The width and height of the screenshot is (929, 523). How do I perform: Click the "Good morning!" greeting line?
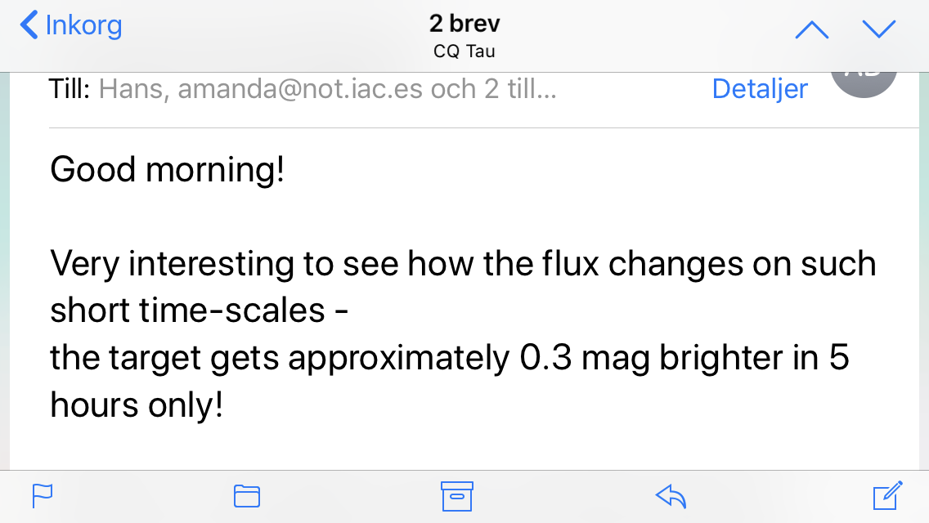click(168, 170)
